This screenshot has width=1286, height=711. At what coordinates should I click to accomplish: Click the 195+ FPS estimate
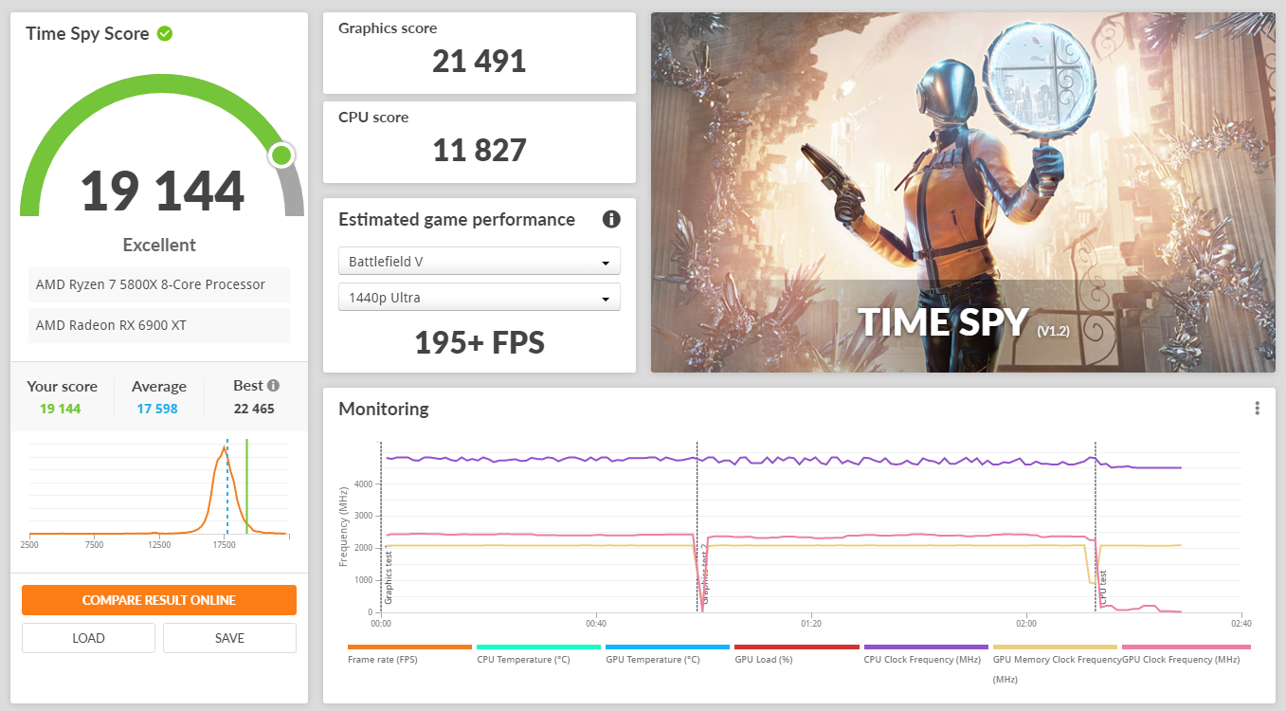(480, 342)
